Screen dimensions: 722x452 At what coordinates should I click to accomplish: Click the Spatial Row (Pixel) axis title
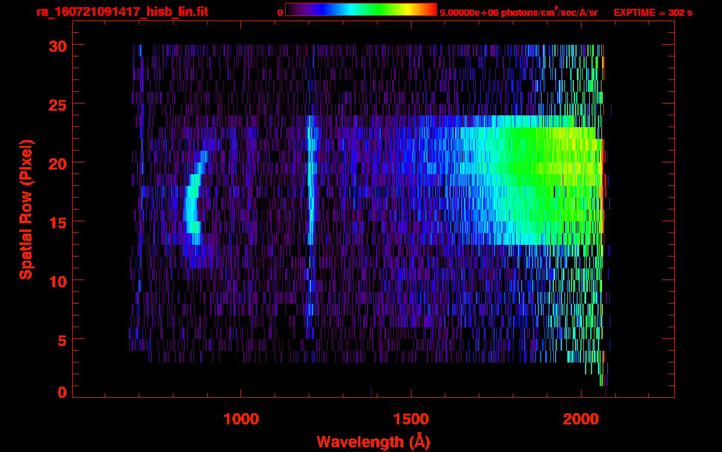click(25, 210)
